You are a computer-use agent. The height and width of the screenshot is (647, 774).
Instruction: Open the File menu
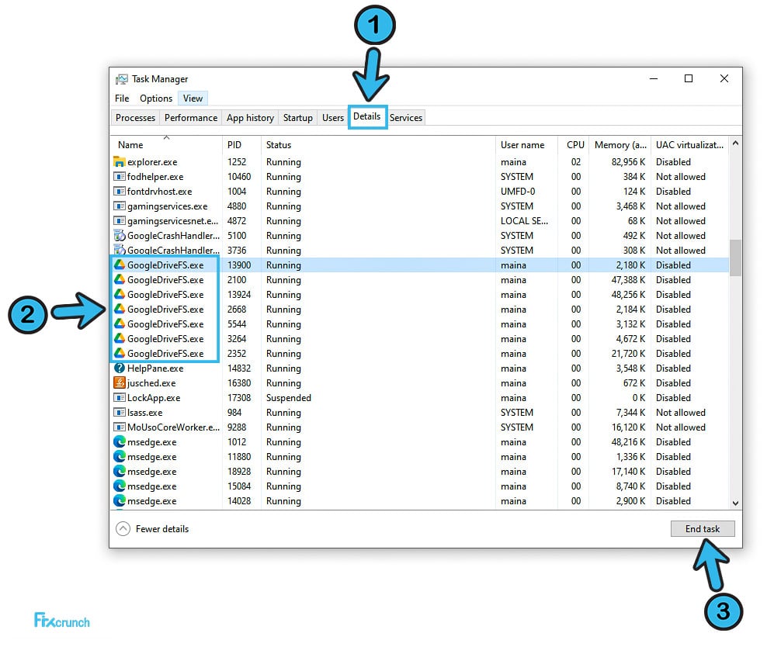[x=122, y=98]
